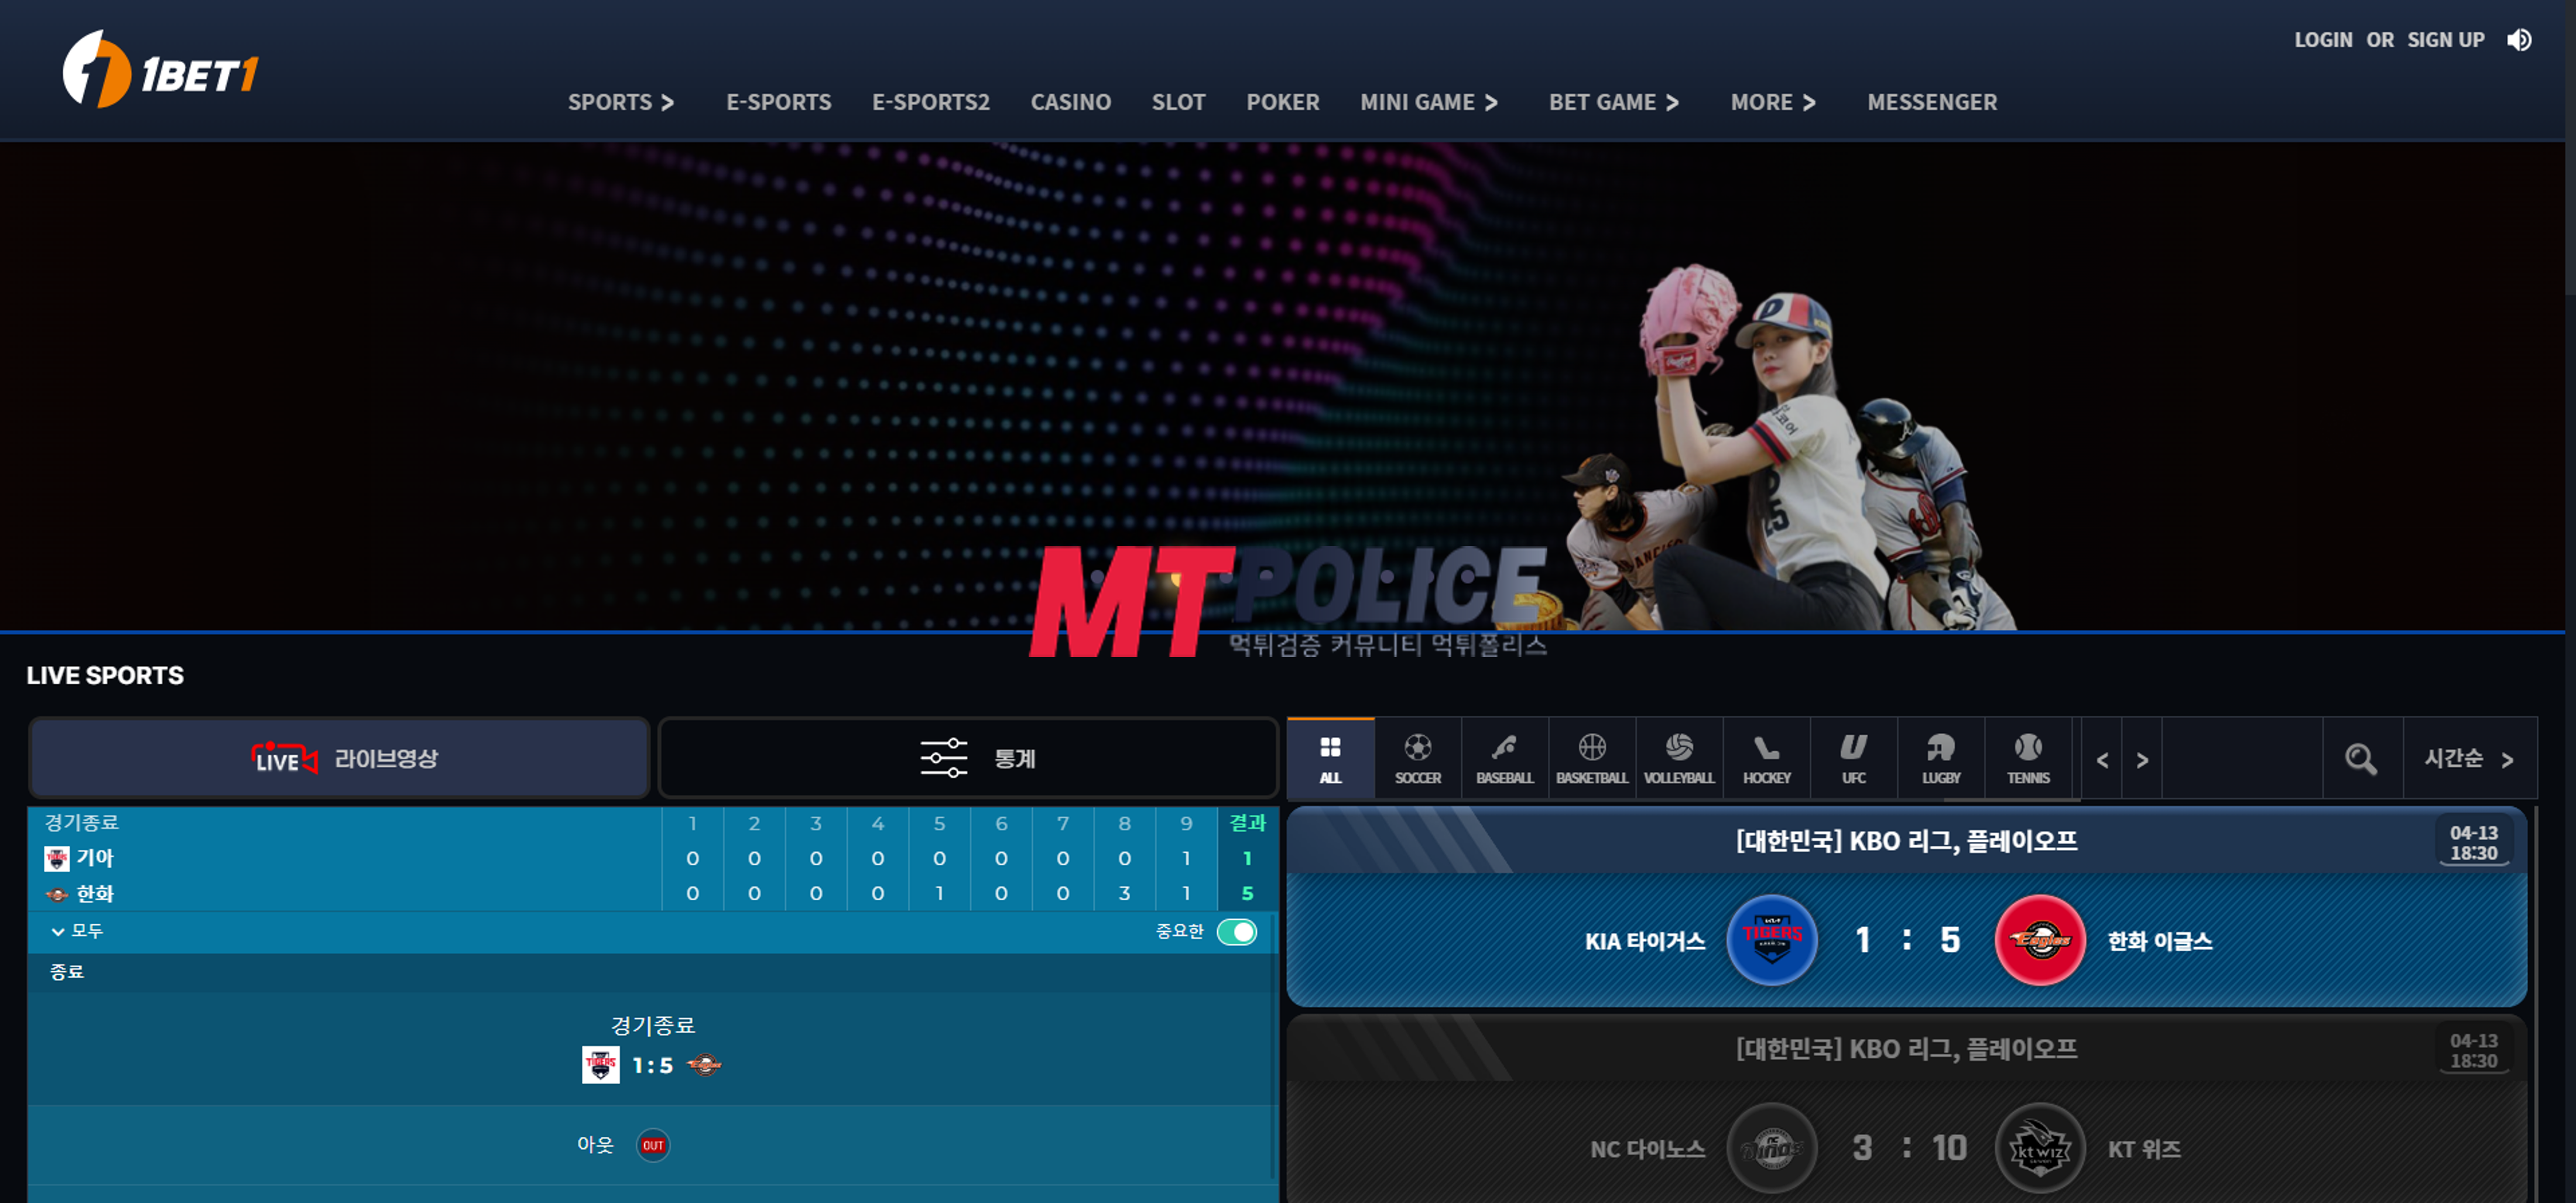The image size is (2576, 1203).
Task: Toggle the sound speaker icon
Action: [x=2519, y=40]
